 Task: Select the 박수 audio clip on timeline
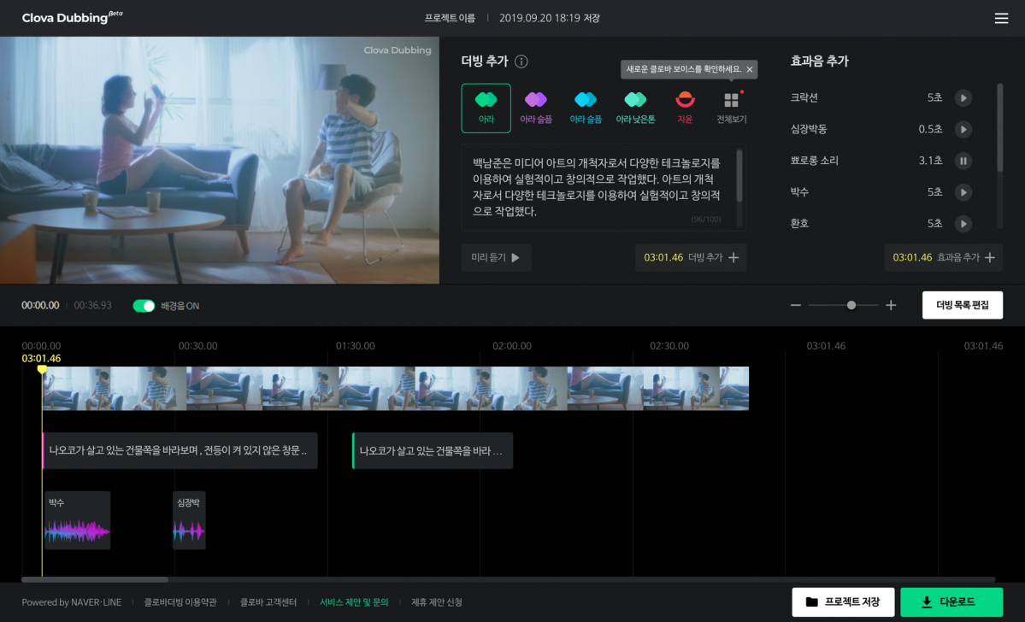click(77, 520)
